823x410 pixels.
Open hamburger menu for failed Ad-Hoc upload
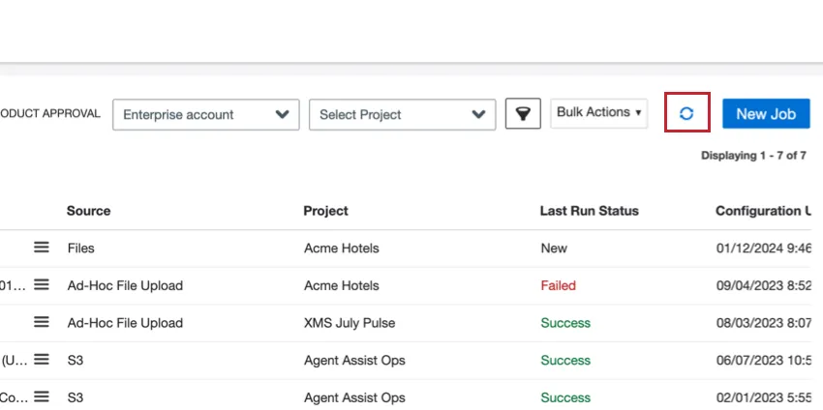click(42, 285)
